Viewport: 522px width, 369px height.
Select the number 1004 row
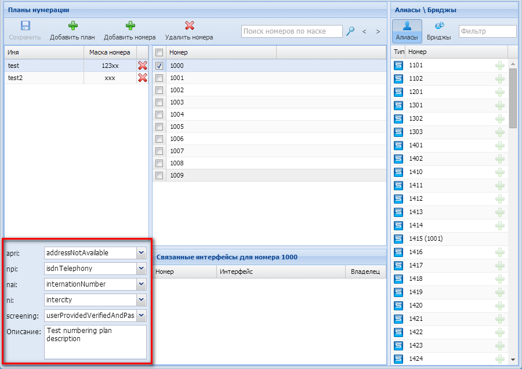tap(269, 114)
